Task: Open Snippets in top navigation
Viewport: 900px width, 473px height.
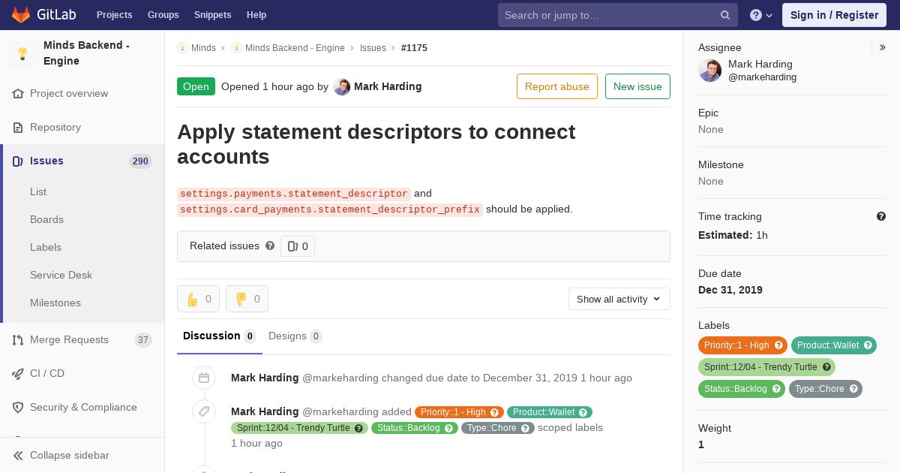Action: 212,15
